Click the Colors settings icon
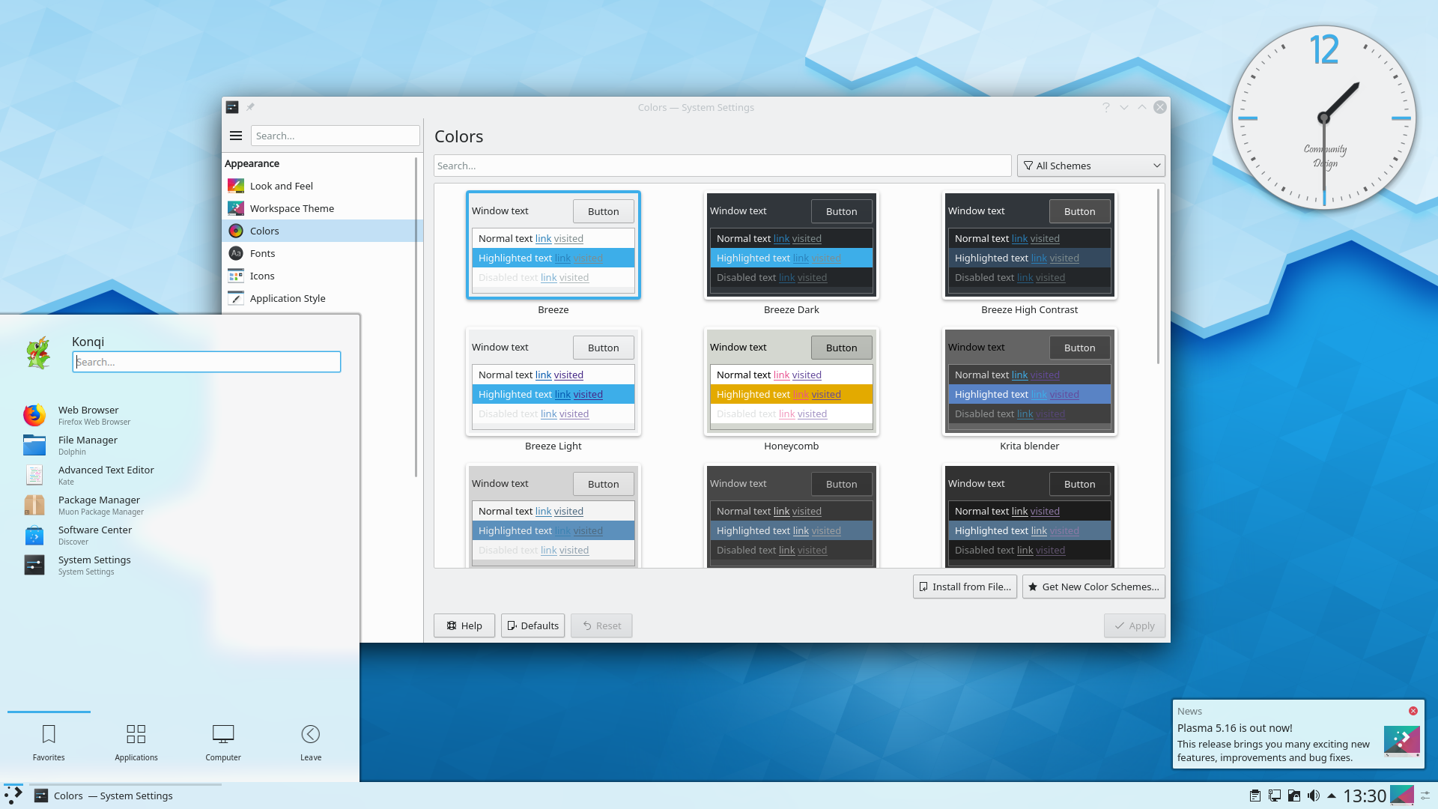Screen dimensions: 1438x809 (x=234, y=230)
